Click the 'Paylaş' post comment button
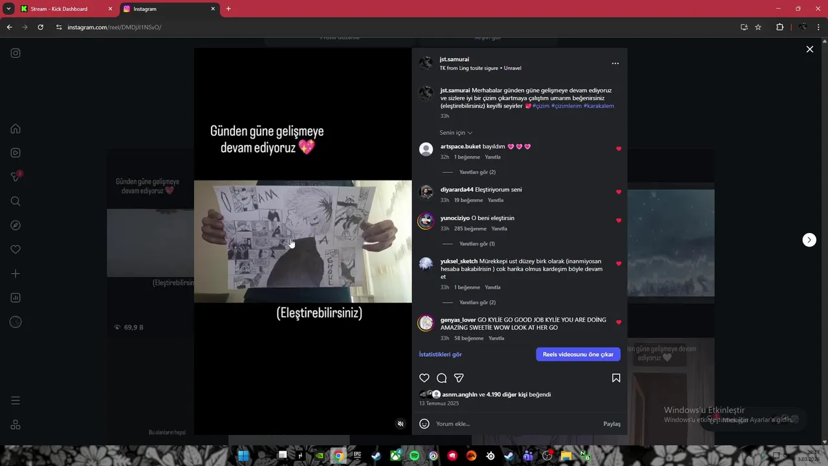The image size is (828, 466). pos(612,424)
